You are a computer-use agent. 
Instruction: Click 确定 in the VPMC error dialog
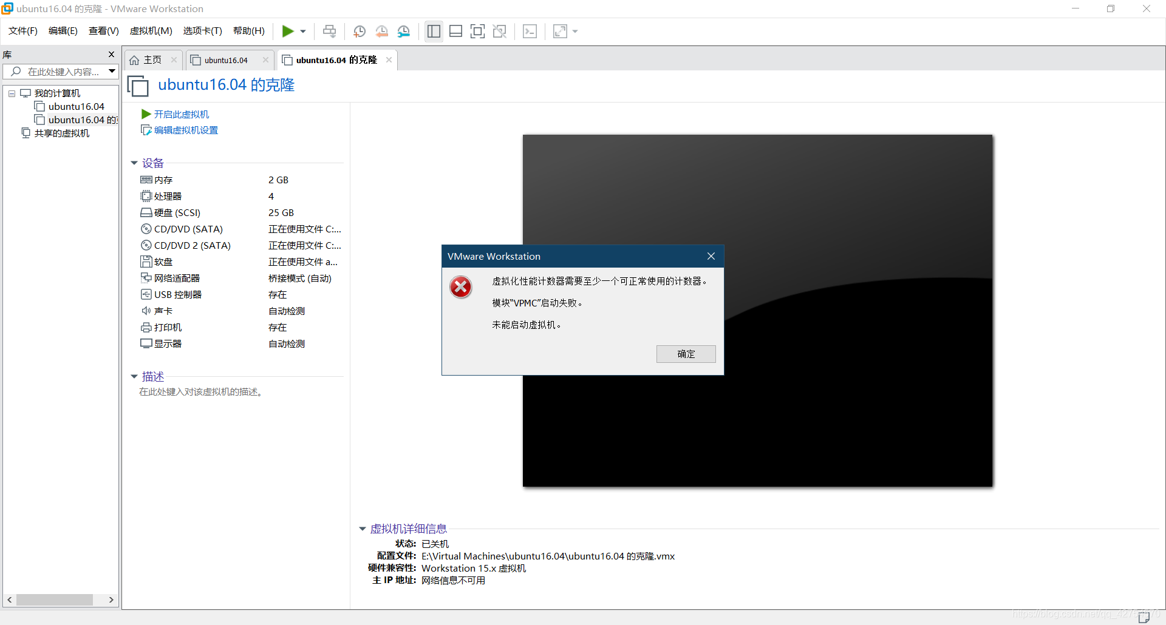coord(686,354)
